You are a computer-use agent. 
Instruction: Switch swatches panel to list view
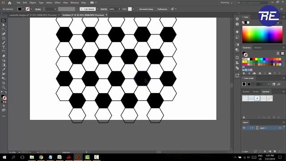click(278, 53)
